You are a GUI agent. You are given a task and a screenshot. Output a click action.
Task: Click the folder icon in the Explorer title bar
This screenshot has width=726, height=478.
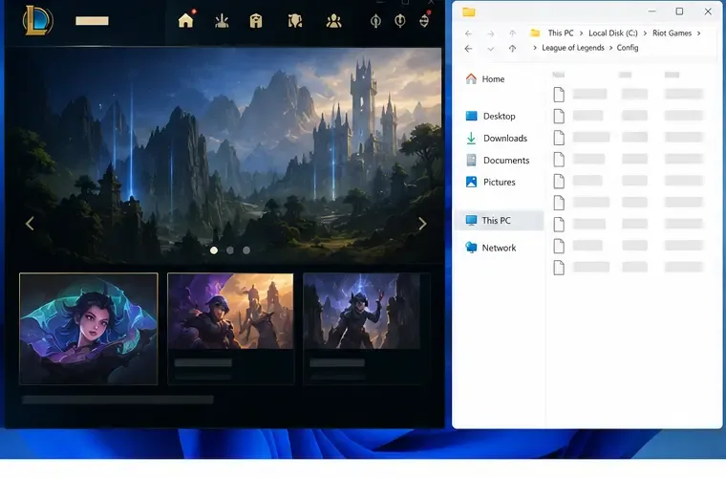pyautogui.click(x=469, y=12)
